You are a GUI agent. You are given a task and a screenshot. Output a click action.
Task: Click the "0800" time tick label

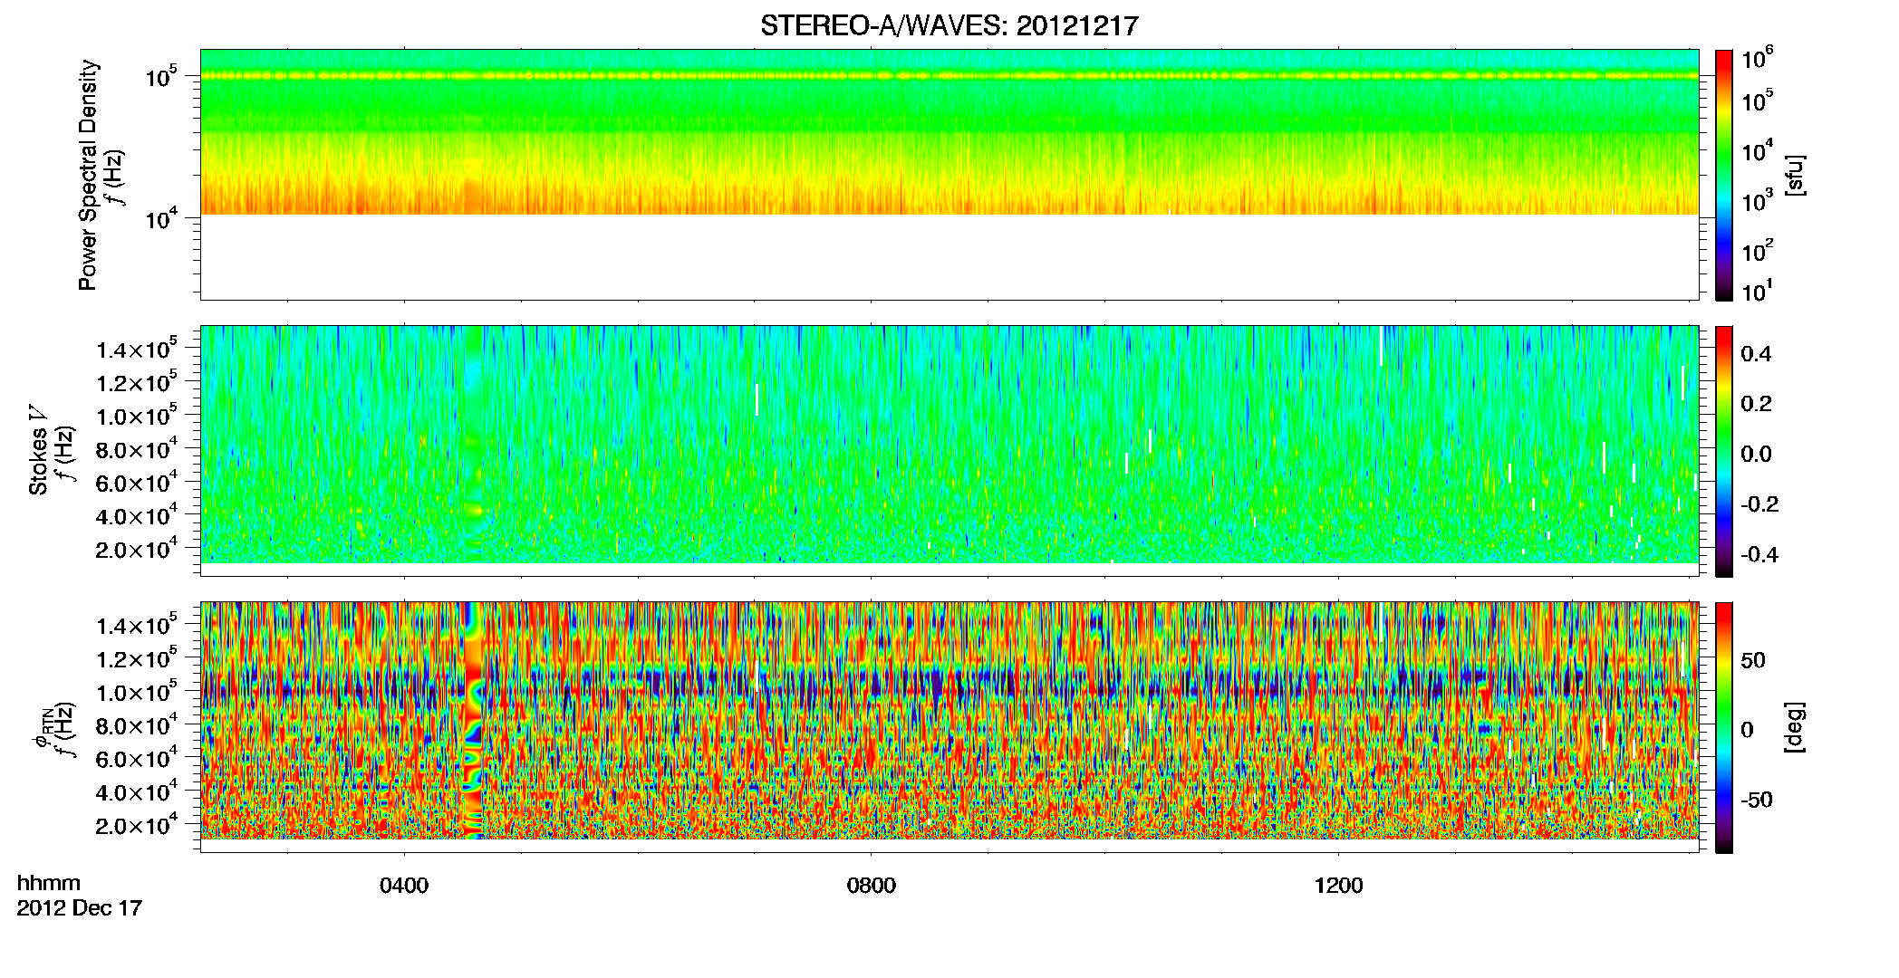[872, 885]
